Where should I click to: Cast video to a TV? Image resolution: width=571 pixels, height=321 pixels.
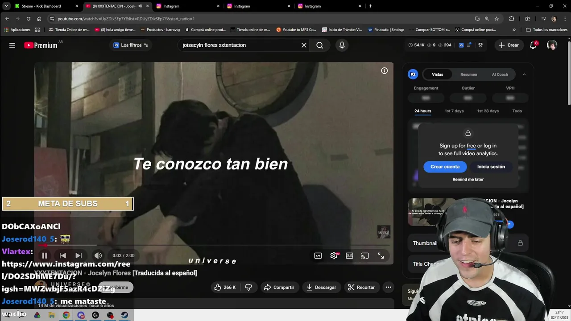click(365, 255)
